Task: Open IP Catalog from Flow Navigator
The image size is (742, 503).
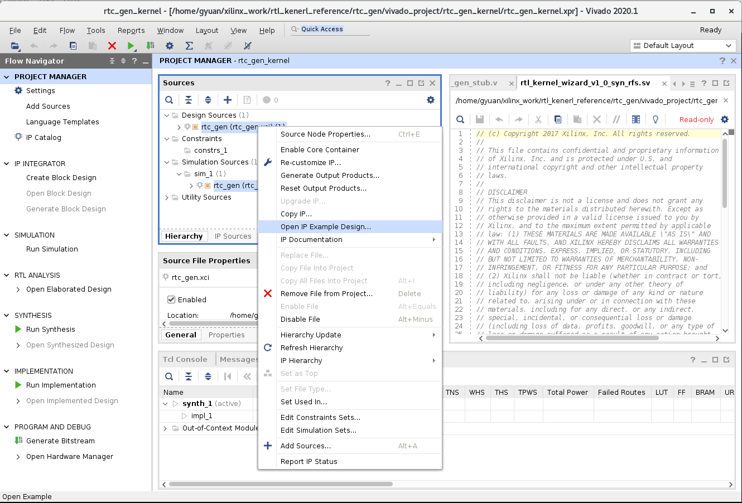Action: click(44, 138)
